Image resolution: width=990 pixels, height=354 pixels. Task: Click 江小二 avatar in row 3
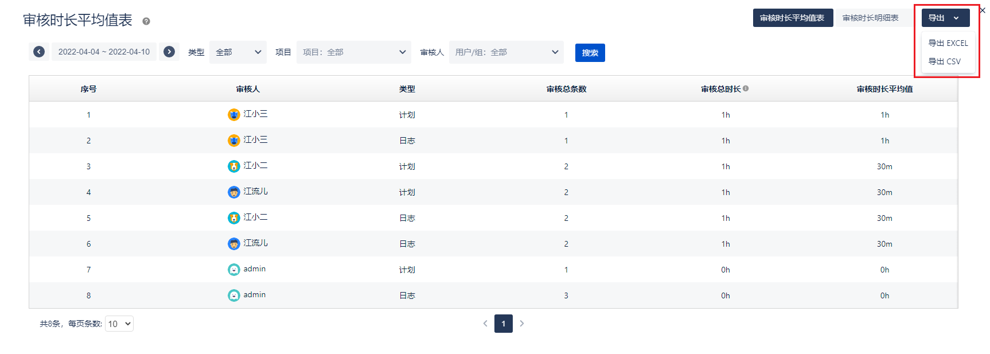pyautogui.click(x=234, y=166)
